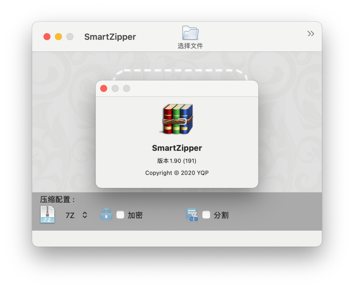Click the 加密 label text
The image size is (354, 289).
click(135, 215)
